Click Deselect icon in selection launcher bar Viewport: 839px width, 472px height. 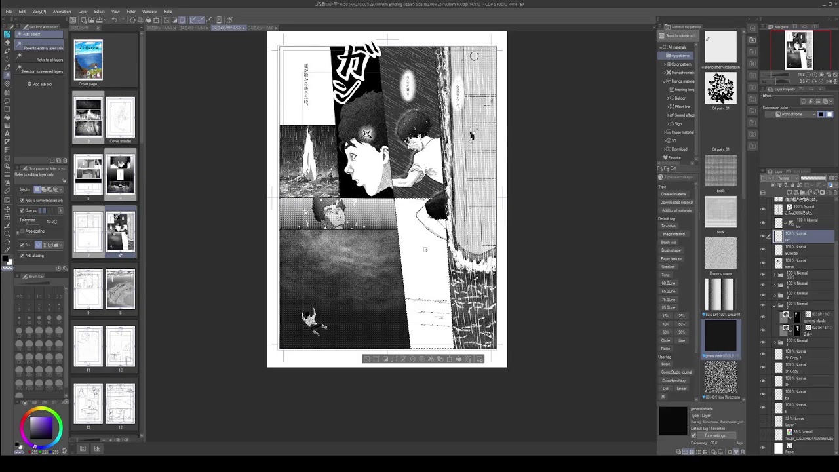(x=366, y=359)
